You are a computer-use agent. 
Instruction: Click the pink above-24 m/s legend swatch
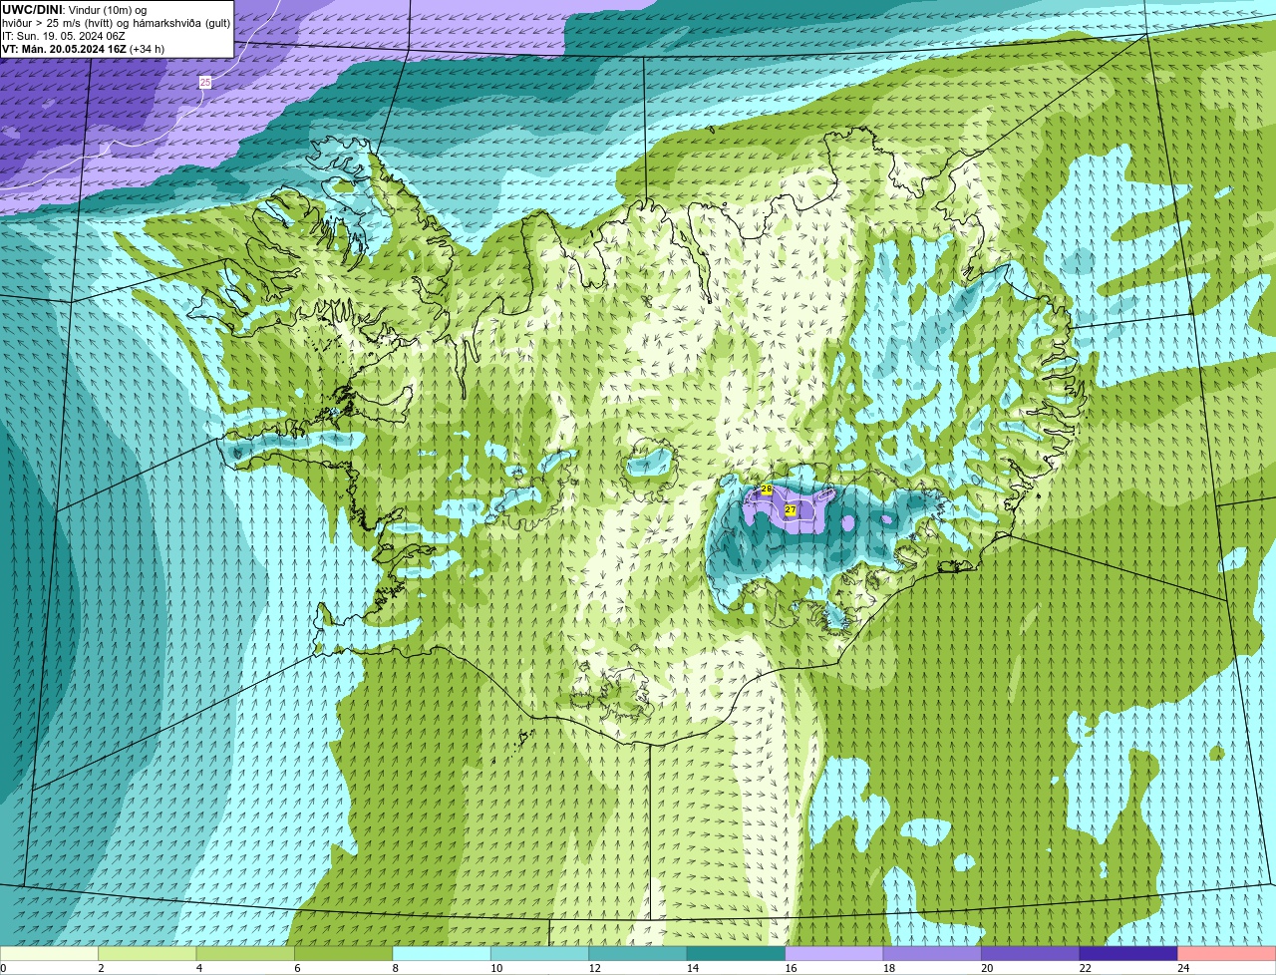pos(1227,953)
